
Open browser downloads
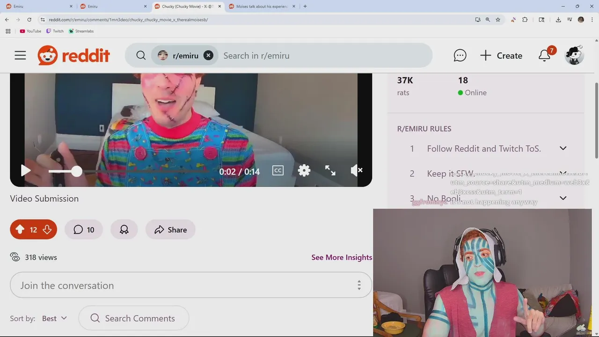[558, 20]
